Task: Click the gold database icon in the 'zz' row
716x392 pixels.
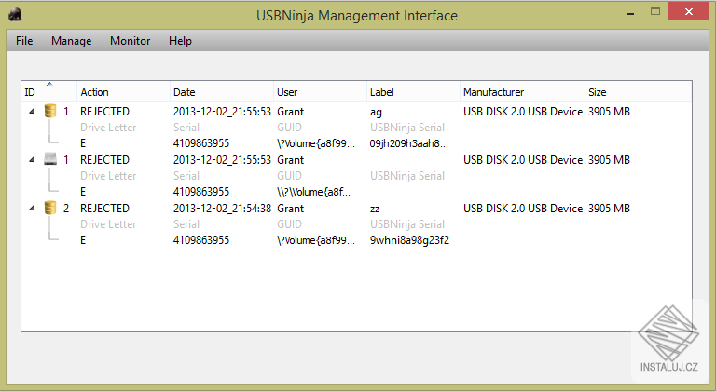Action: click(x=50, y=208)
